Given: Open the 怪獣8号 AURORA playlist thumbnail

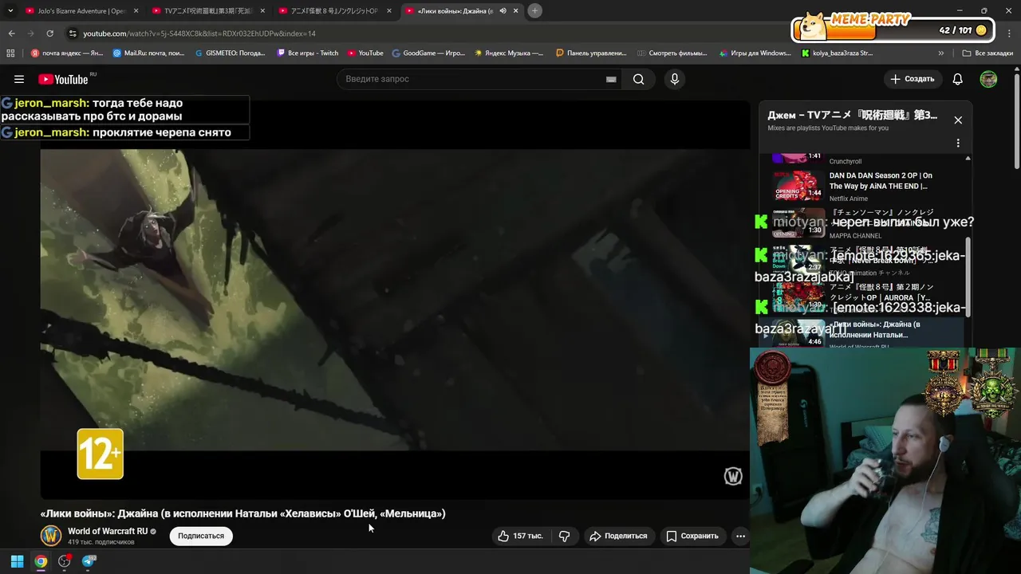Looking at the screenshot, I should point(798,297).
